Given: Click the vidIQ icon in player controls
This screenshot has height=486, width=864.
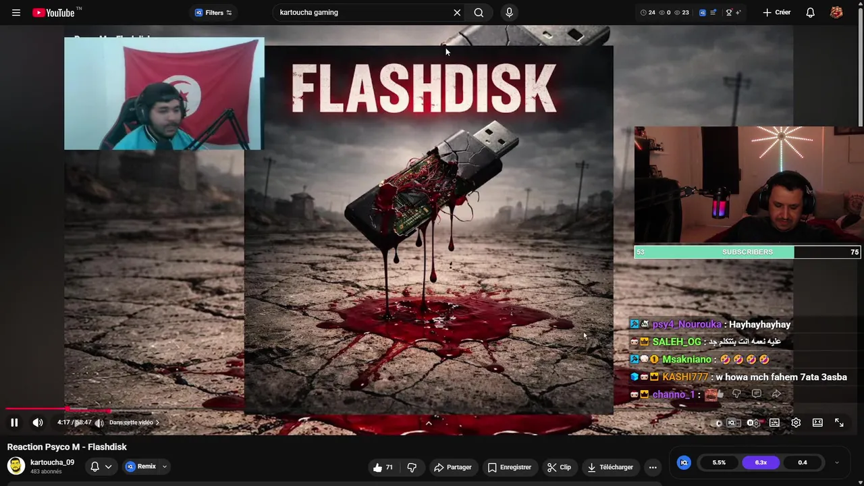Looking at the screenshot, I should [x=732, y=423].
